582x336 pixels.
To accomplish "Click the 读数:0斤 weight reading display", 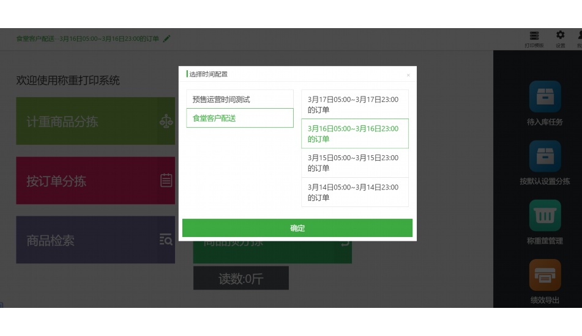I will [241, 279].
